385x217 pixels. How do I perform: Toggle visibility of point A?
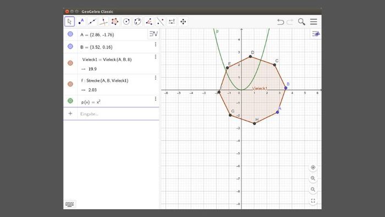(x=70, y=34)
